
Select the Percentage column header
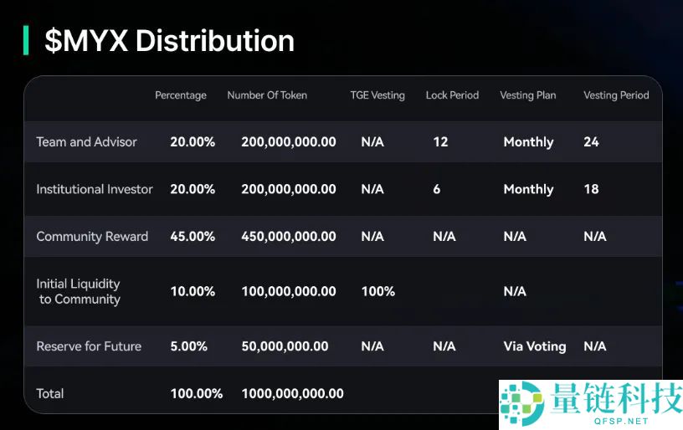181,95
